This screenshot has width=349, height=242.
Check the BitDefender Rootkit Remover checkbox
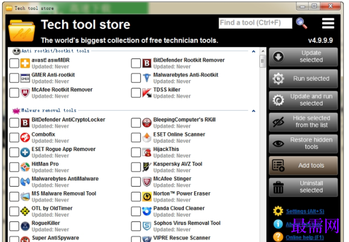136,63
